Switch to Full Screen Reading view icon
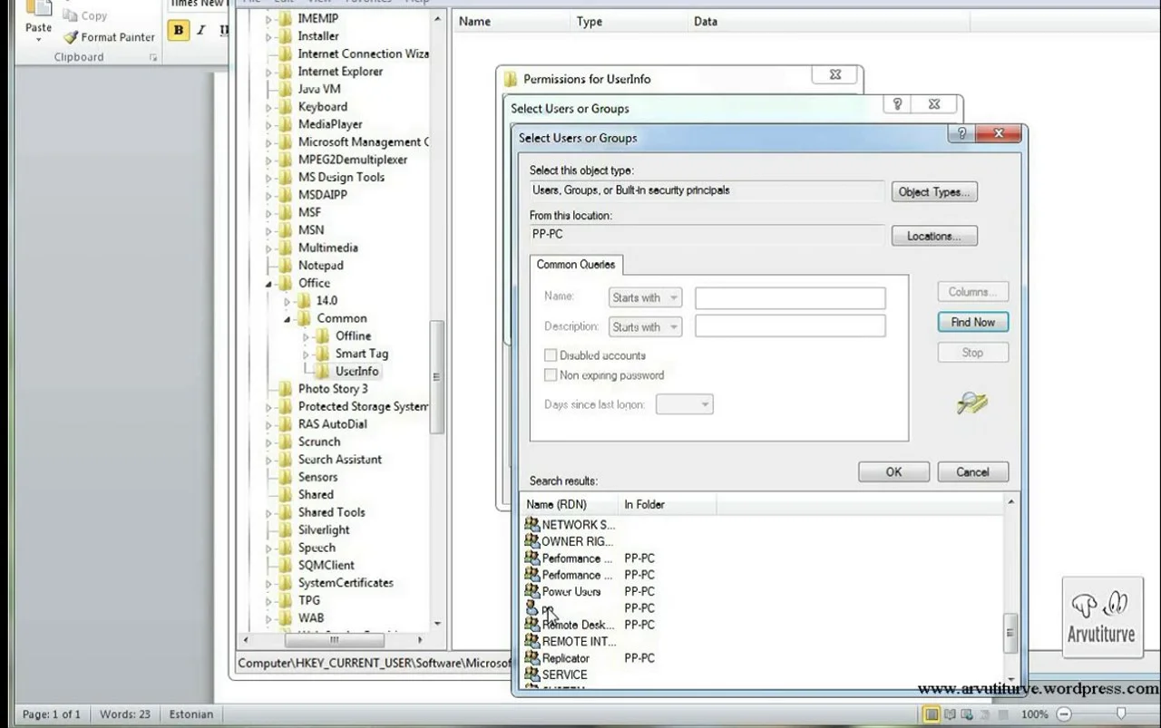The image size is (1161, 728). (951, 714)
